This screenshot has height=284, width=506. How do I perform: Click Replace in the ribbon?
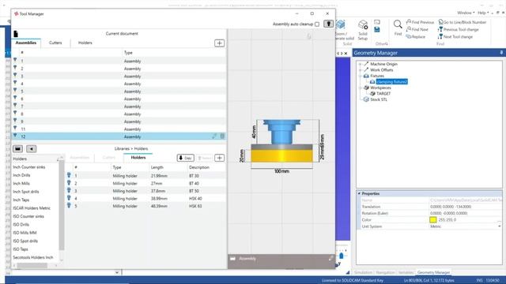click(x=415, y=37)
